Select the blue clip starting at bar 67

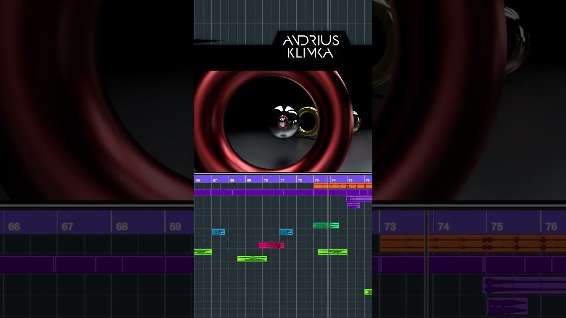coord(218,232)
